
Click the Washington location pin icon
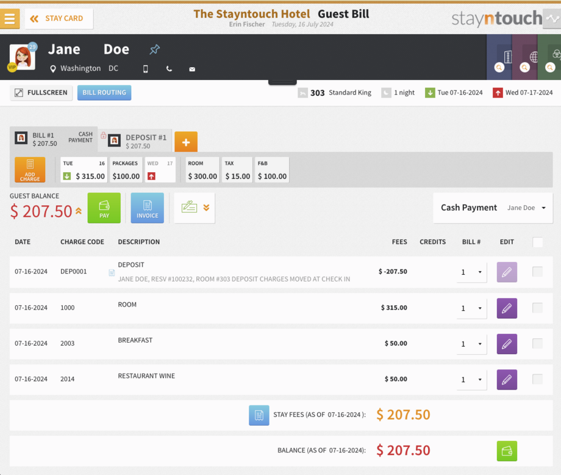[x=53, y=69]
